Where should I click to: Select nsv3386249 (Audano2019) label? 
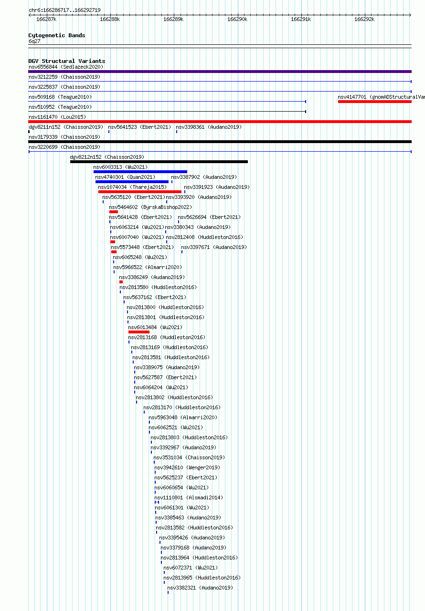point(152,277)
